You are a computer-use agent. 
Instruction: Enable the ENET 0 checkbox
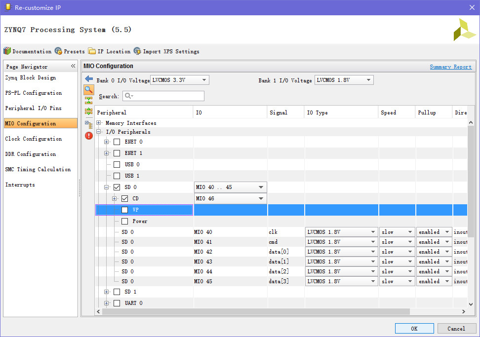coord(117,142)
